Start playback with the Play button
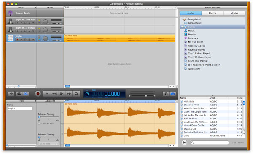The width and height of the screenshot is (253, 154). point(62,94)
